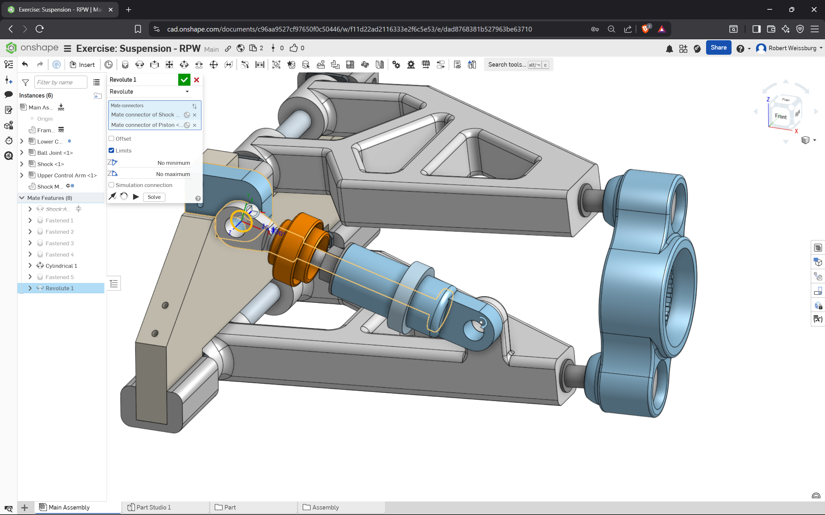Click the Mate connector toolbar icon
Image resolution: width=825 pixels, height=515 pixels.
(x=108, y=65)
